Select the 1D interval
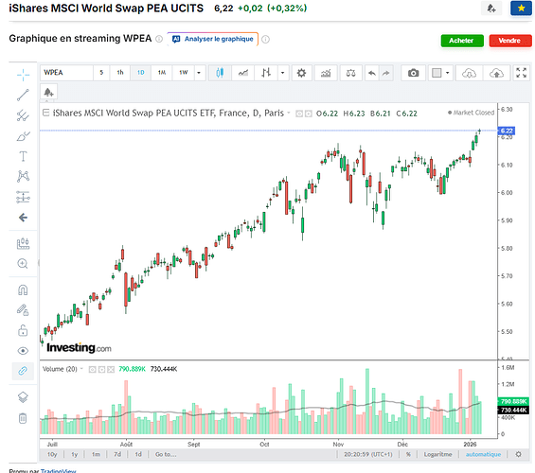Screen dimensions: 535x473 (140, 73)
